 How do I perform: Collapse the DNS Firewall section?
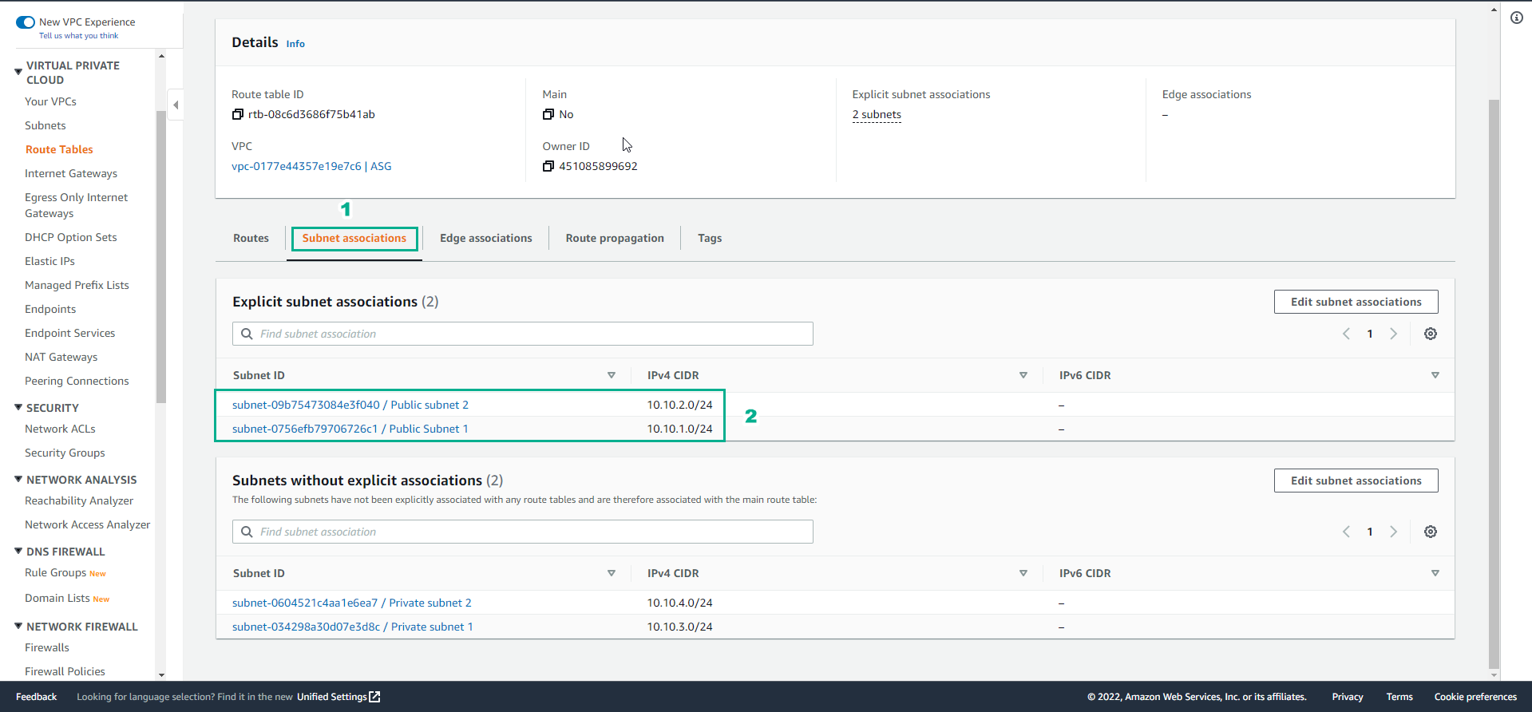point(18,551)
